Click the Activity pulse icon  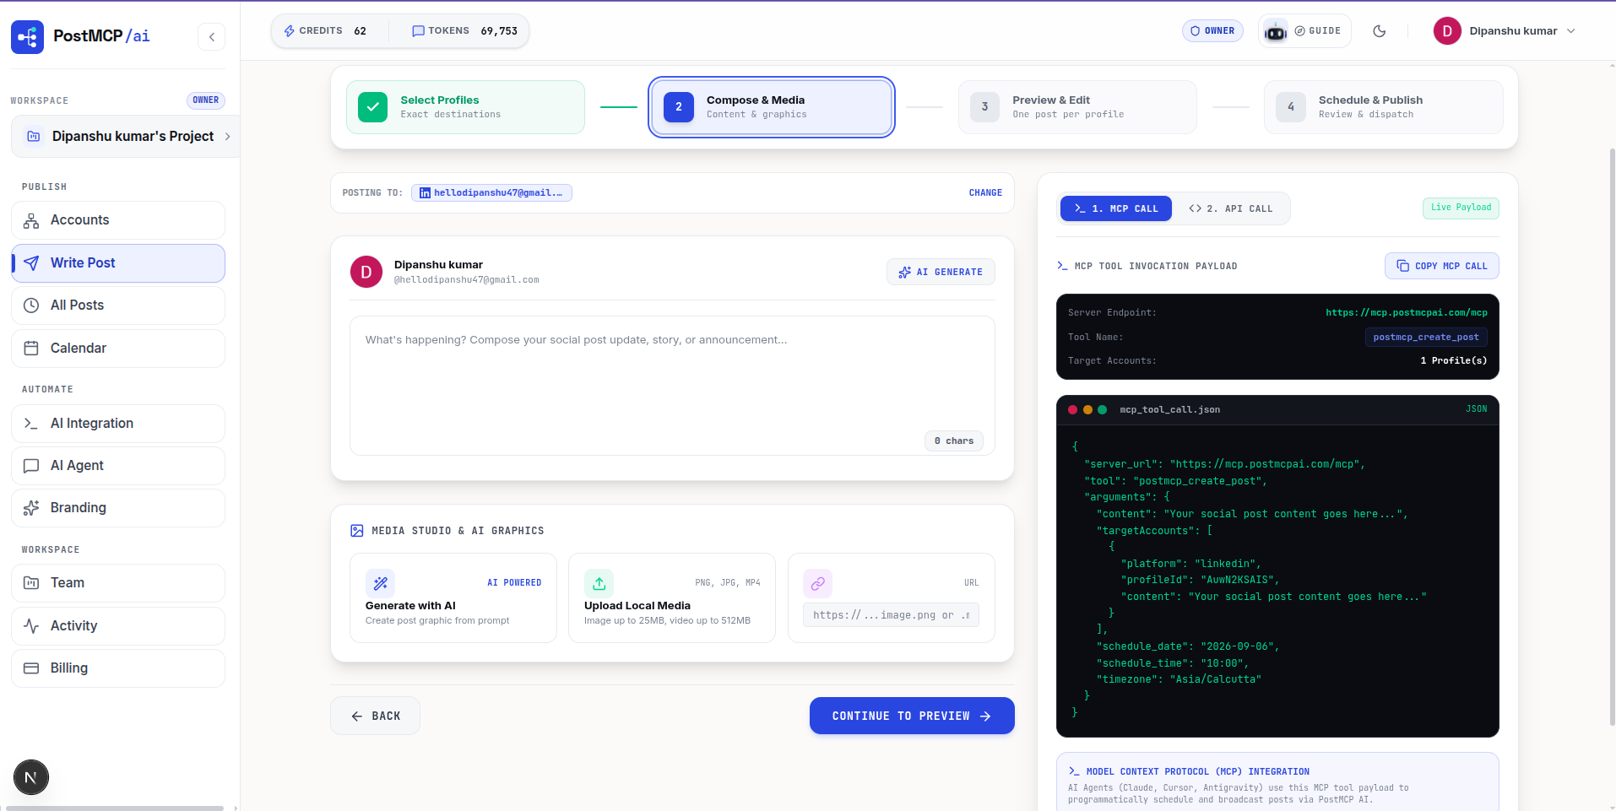[31, 626]
